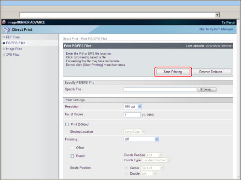This screenshot has height=180, width=241.
Task: Go to XPS Files page
Action: click(x=13, y=55)
